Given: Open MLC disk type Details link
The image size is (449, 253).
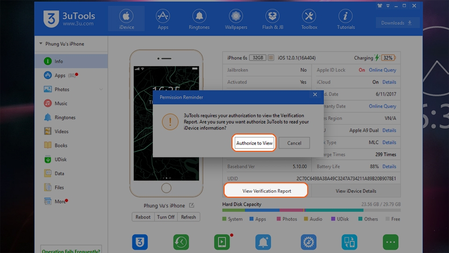Looking at the screenshot, I should (x=389, y=142).
